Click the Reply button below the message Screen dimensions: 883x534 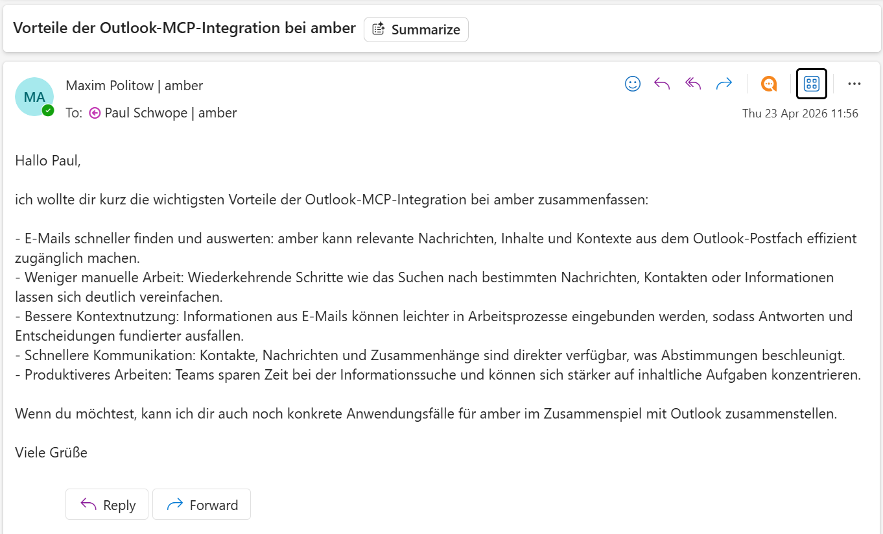[x=107, y=504]
